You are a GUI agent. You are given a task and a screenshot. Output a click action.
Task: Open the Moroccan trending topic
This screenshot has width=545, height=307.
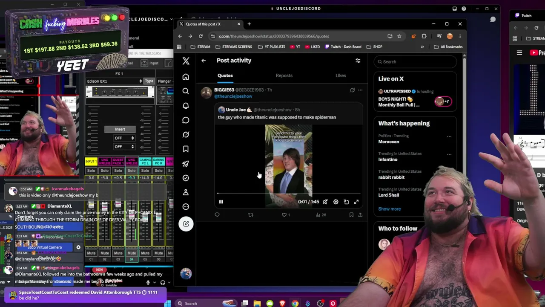click(x=389, y=142)
